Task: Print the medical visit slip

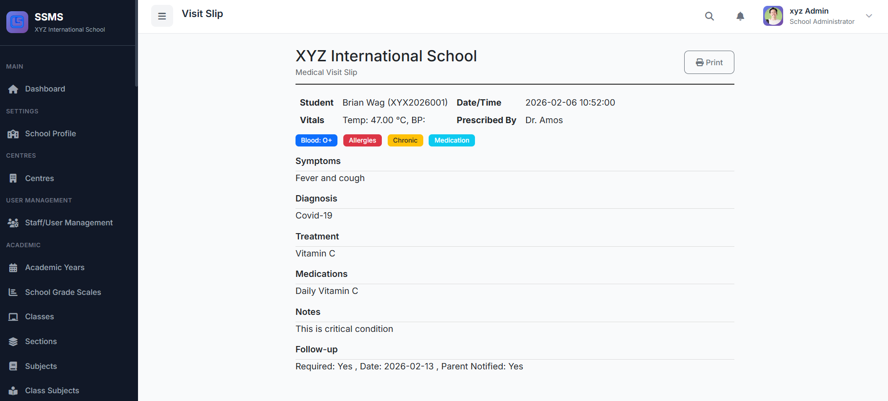Action: click(709, 62)
